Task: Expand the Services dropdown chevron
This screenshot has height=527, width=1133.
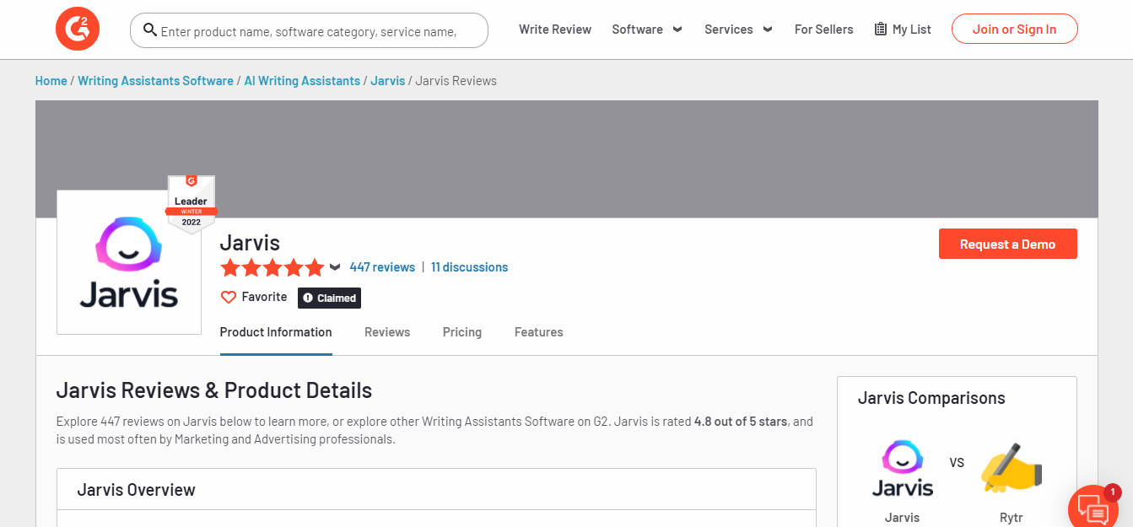Action: click(767, 30)
